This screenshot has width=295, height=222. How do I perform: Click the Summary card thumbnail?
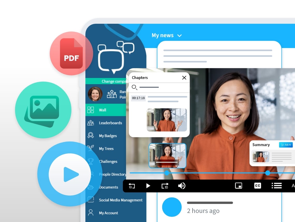pos(261,157)
